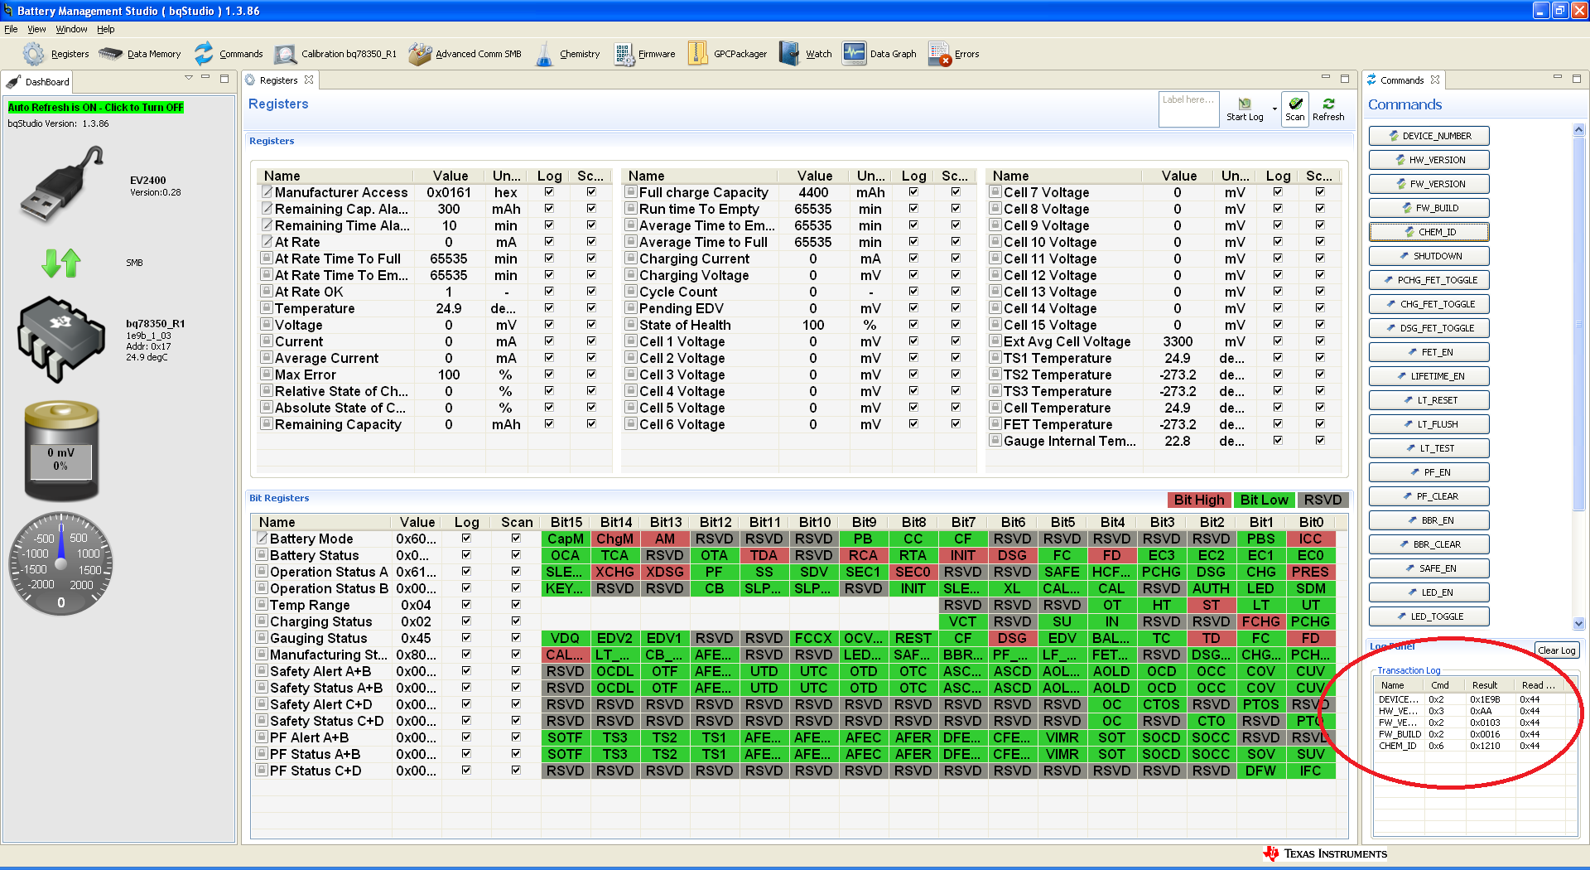Screen dimensions: 1590x870
Task: Open the File menu
Action: 11,29
